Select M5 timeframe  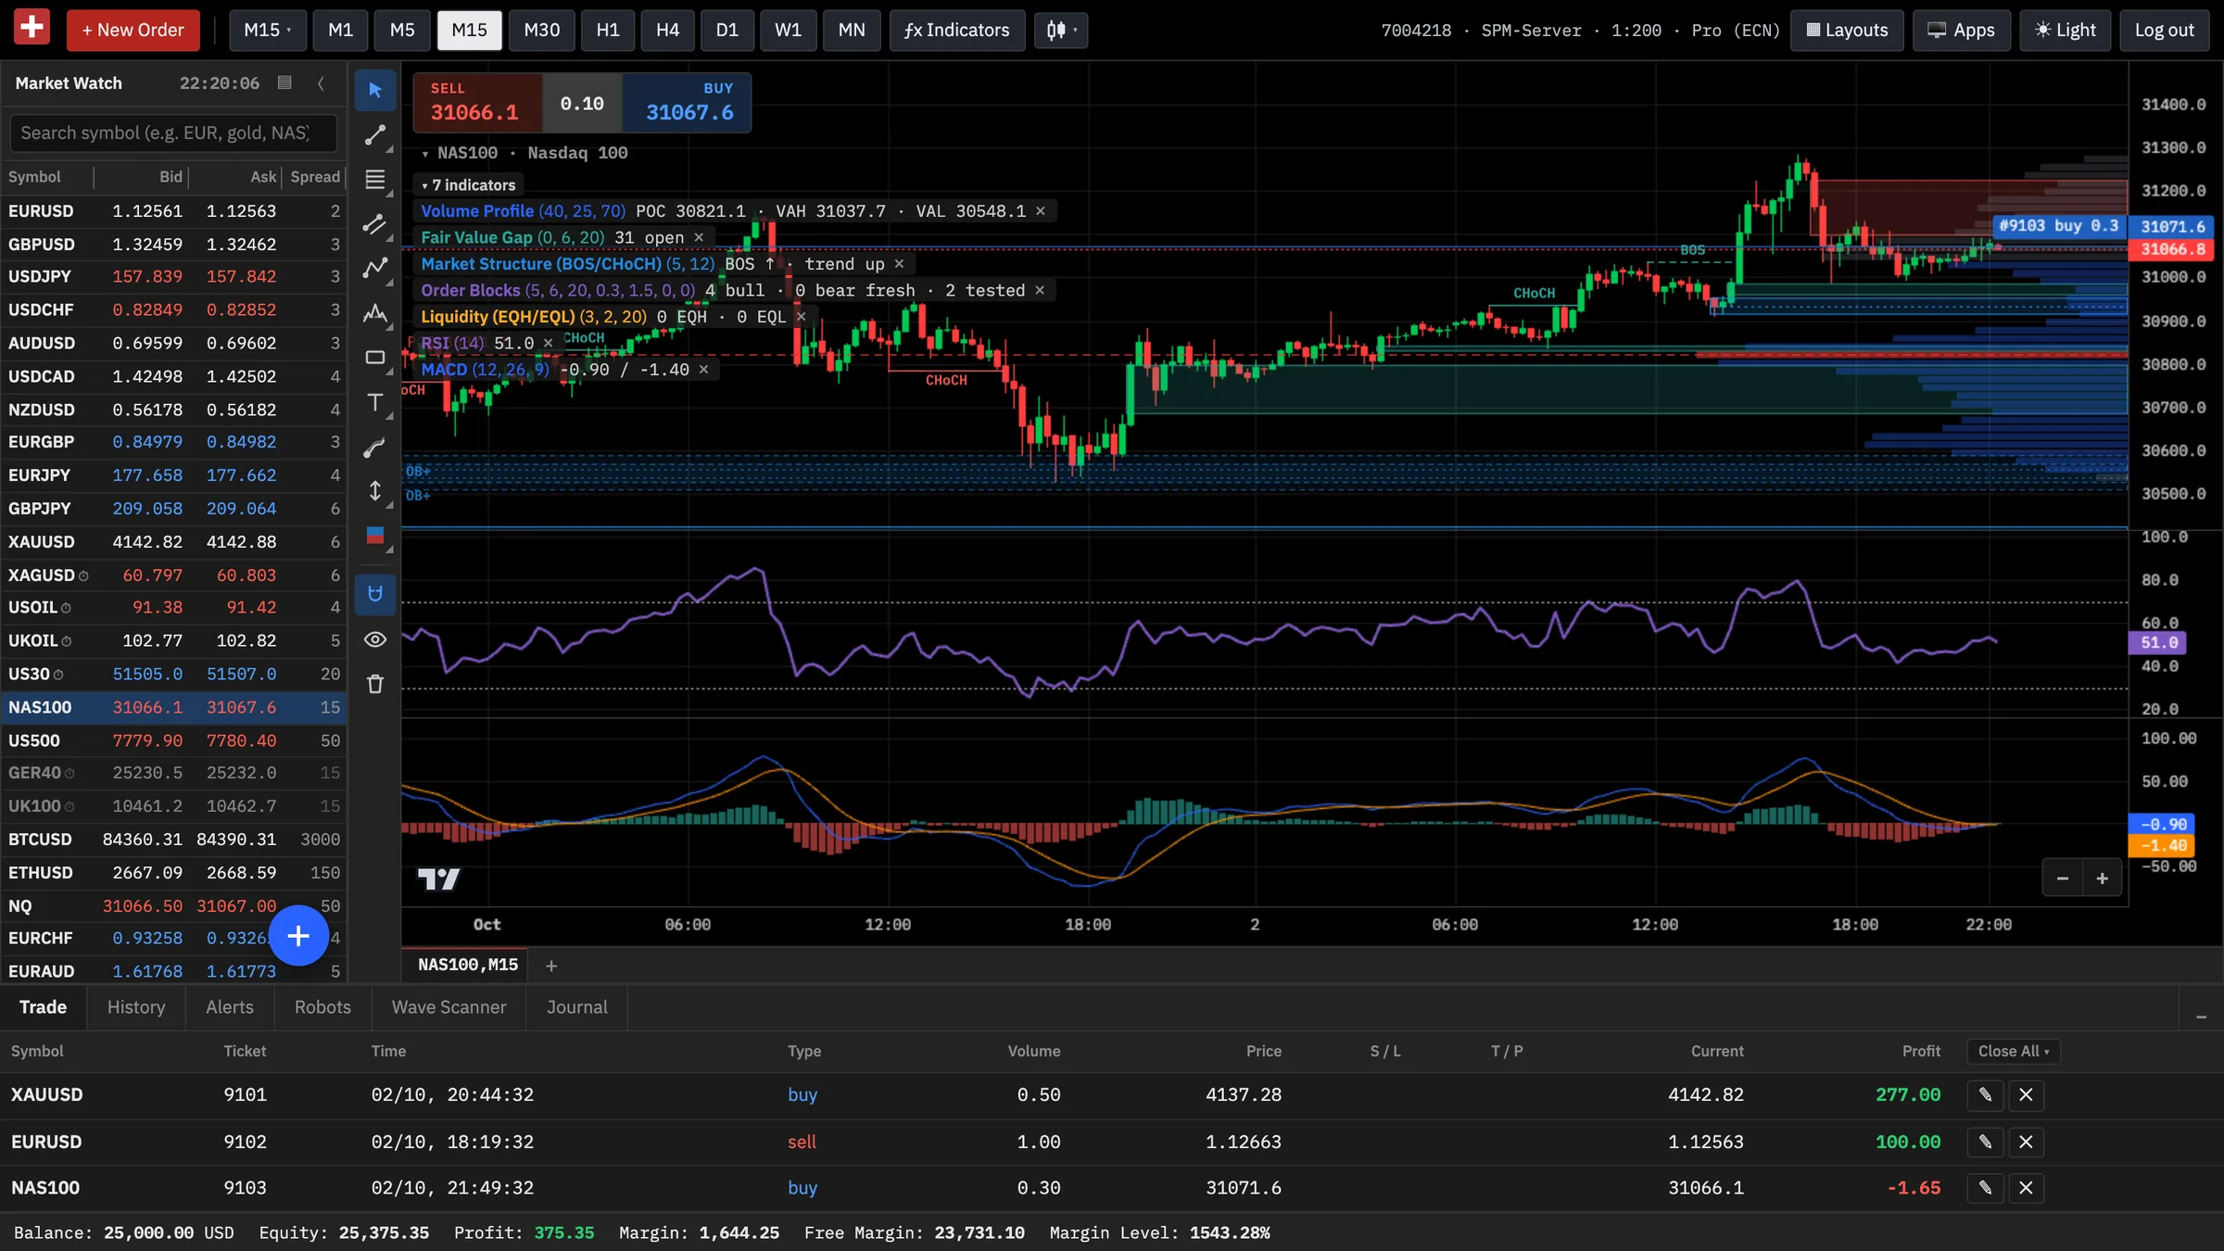(402, 31)
